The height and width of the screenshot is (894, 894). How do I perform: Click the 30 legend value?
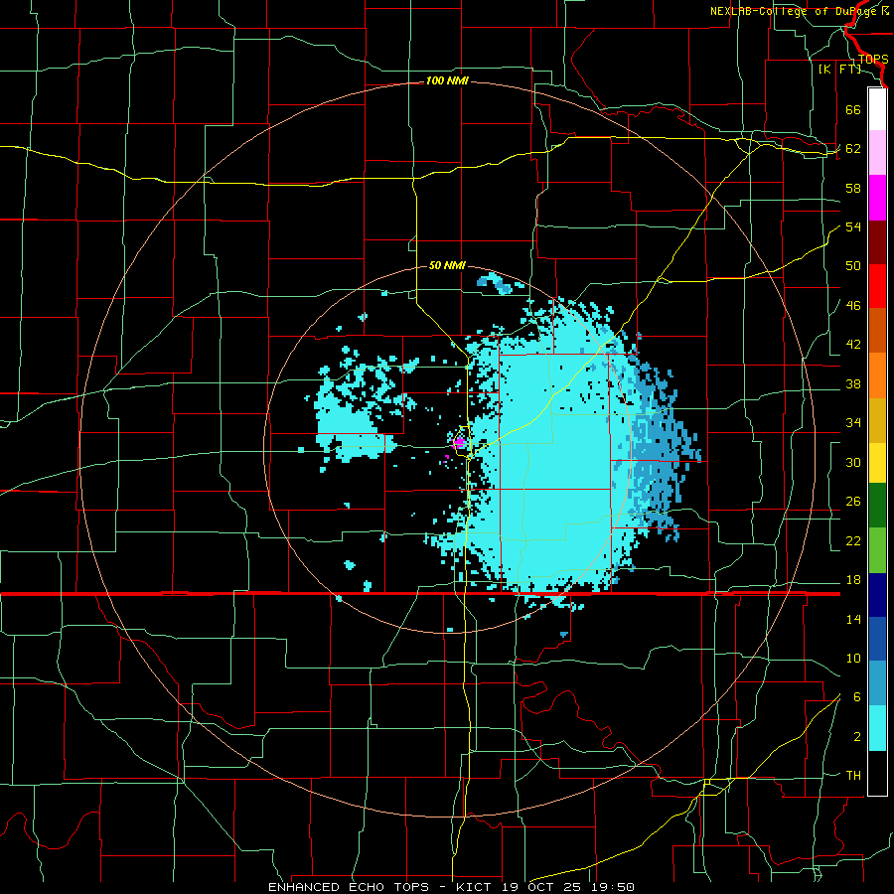click(x=853, y=462)
